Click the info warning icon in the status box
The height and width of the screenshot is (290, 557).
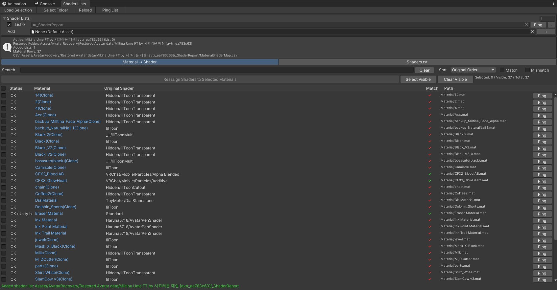point(7,47)
